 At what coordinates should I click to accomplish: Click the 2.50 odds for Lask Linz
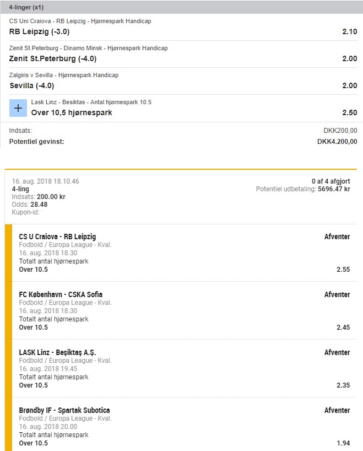tap(349, 112)
